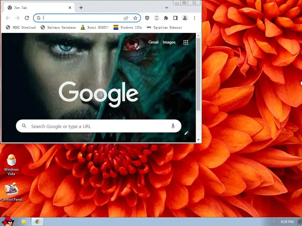The image size is (302, 226).
Task: Reload the page with the refresh icon
Action: [27, 18]
